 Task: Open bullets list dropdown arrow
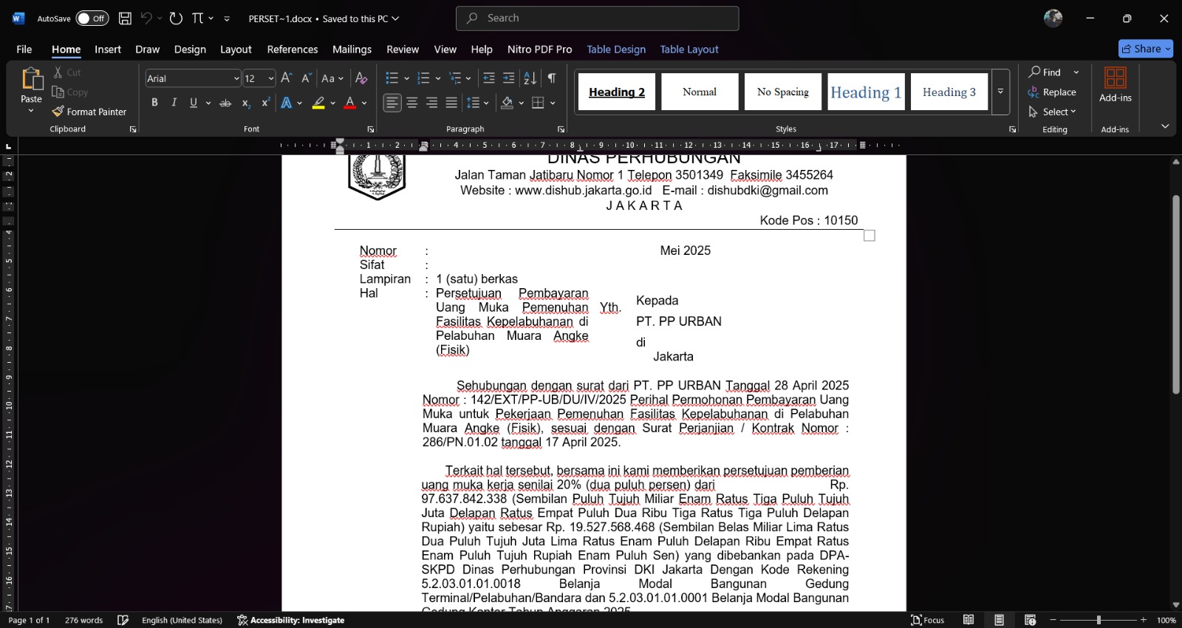[x=407, y=78]
